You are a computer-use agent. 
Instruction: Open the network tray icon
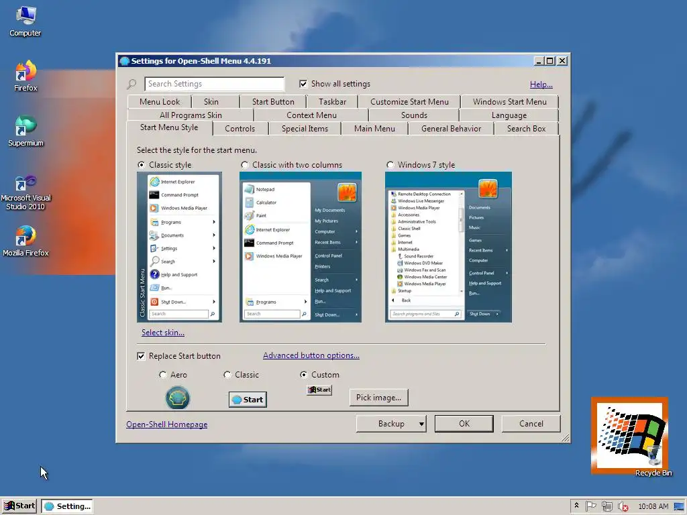pos(606,506)
